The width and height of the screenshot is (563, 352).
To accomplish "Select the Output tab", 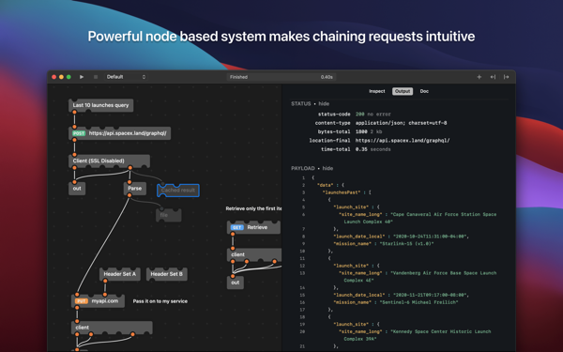I will point(403,91).
